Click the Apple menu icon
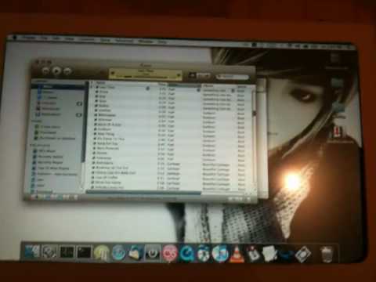Viewport: 376px width, 282px height. point(15,38)
